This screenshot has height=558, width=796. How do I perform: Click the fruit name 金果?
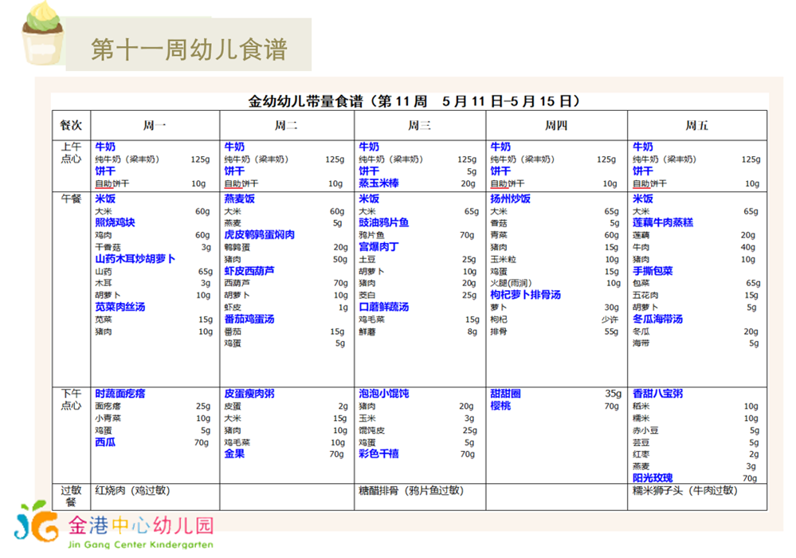(x=234, y=454)
